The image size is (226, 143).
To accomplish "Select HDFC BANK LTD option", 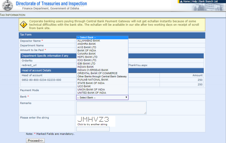I will click(102, 57).
